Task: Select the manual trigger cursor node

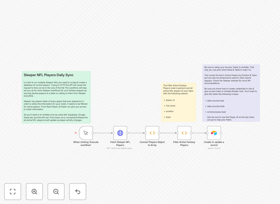Action: [86, 133]
